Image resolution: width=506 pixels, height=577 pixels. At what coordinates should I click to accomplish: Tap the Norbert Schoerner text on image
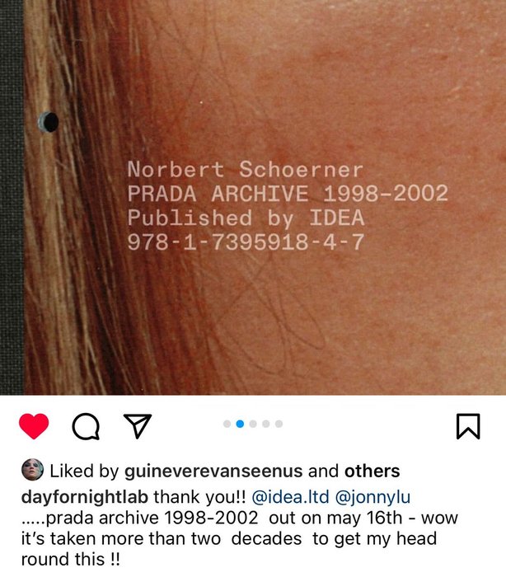tap(246, 170)
